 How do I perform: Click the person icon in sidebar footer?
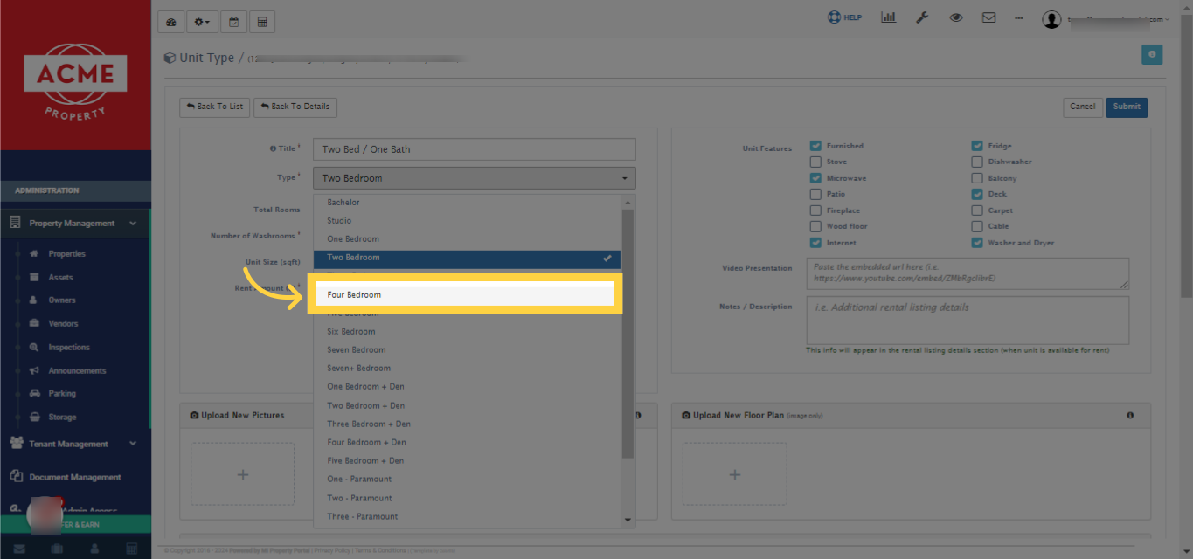[x=94, y=549]
